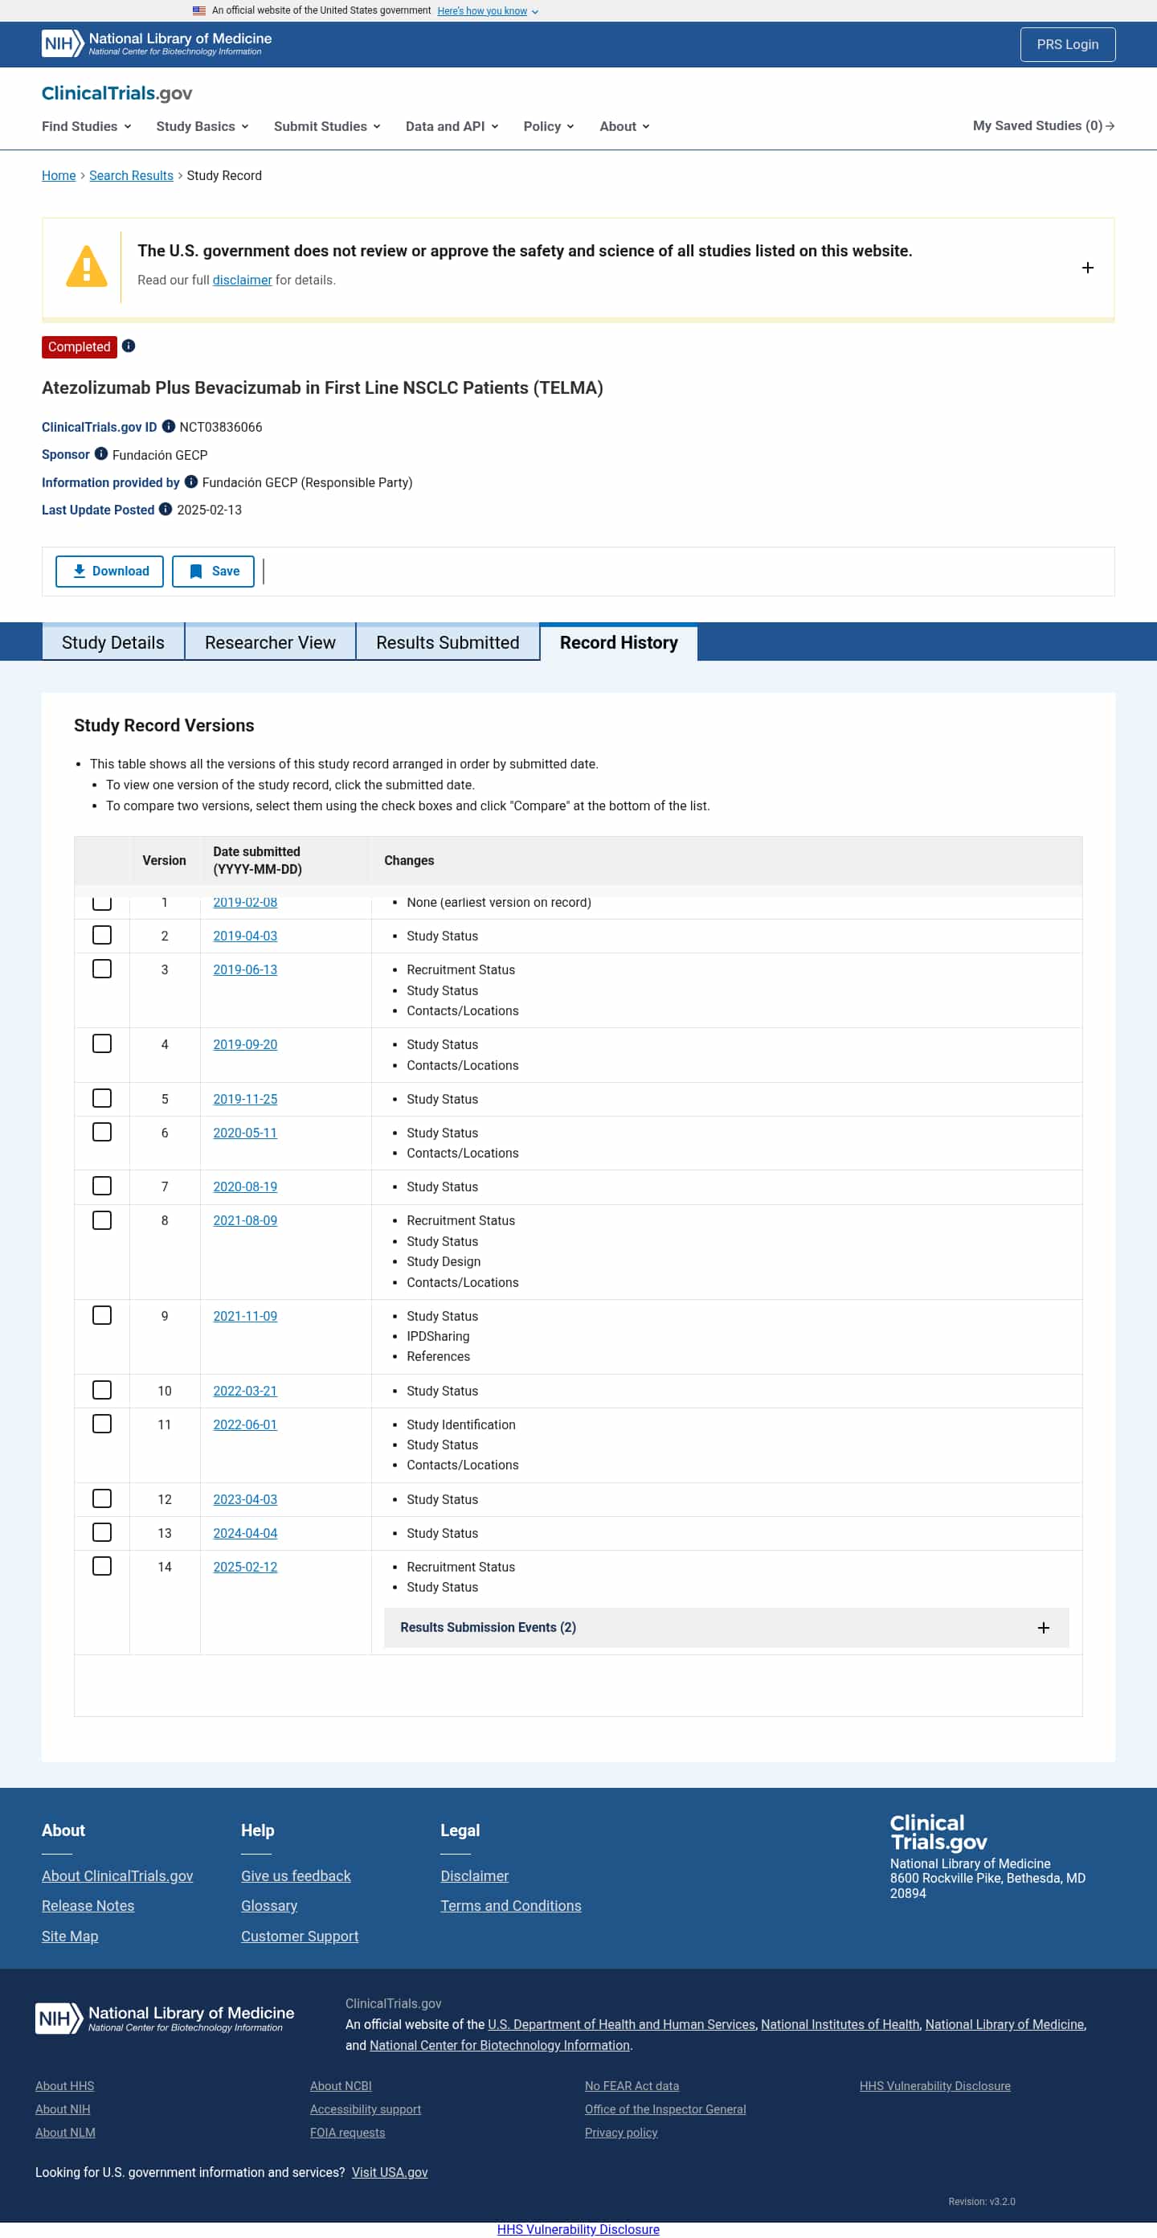Click the NIH National Library of Medicine header logo
This screenshot has height=2238, width=1157.
pos(157,43)
